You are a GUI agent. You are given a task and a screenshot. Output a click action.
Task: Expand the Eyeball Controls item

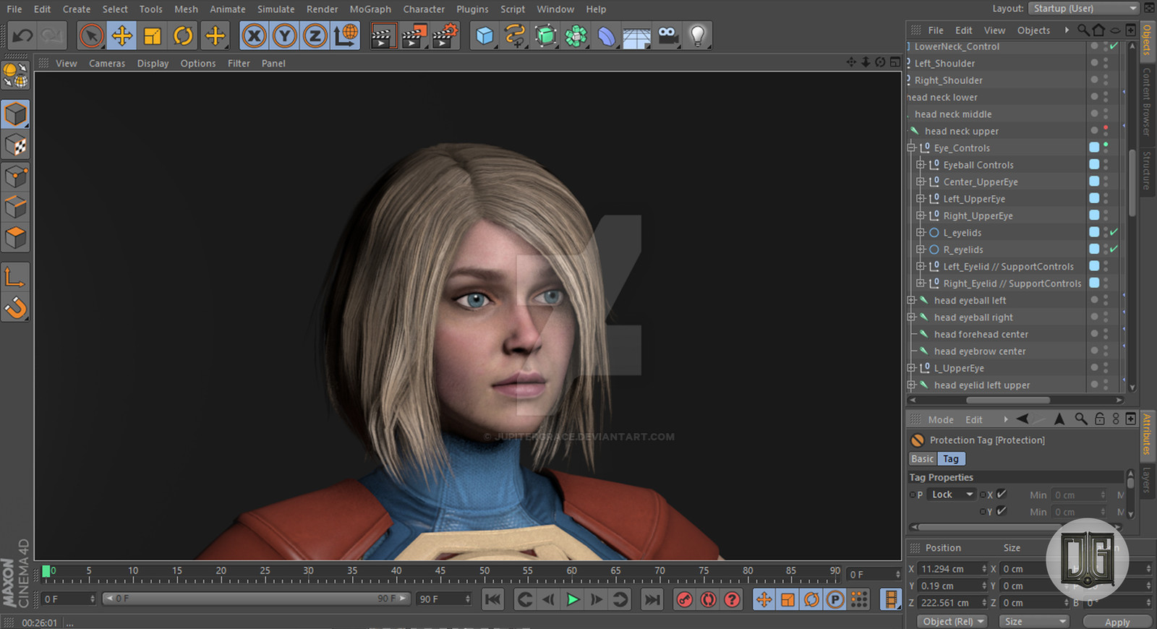(920, 164)
